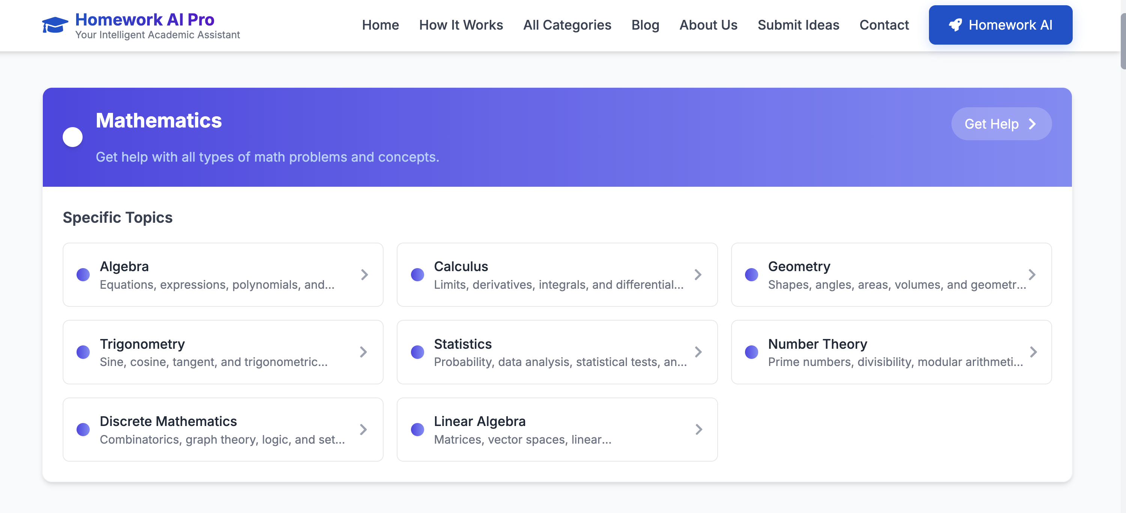This screenshot has height=513, width=1126.
Task: Expand the Algebra topic chevron arrow
Action: (364, 274)
